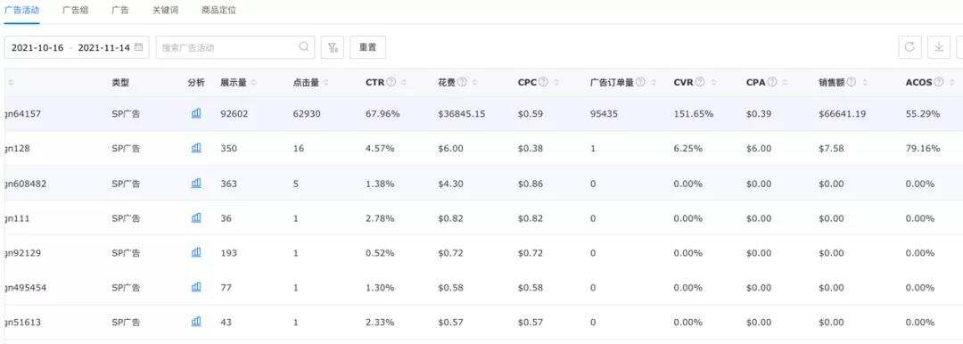The image size is (963, 344).
Task: Show CPA help question icon
Action: [x=772, y=82]
